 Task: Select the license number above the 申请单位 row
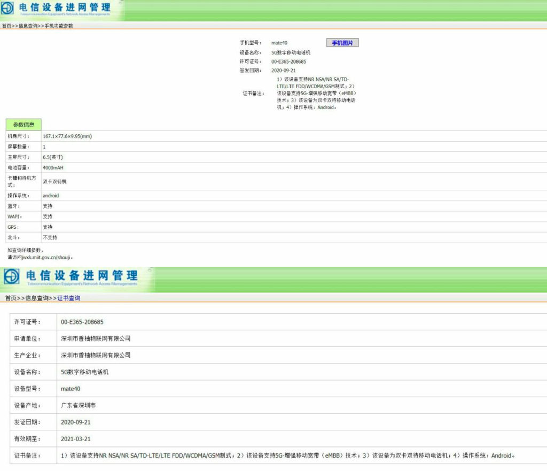pos(82,322)
